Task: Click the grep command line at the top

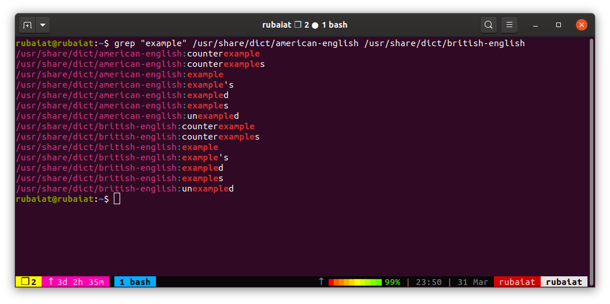Action: click(x=319, y=43)
